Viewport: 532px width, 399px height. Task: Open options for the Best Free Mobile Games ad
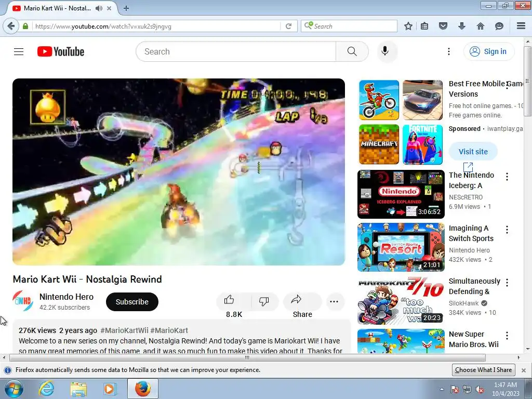pyautogui.click(x=507, y=85)
